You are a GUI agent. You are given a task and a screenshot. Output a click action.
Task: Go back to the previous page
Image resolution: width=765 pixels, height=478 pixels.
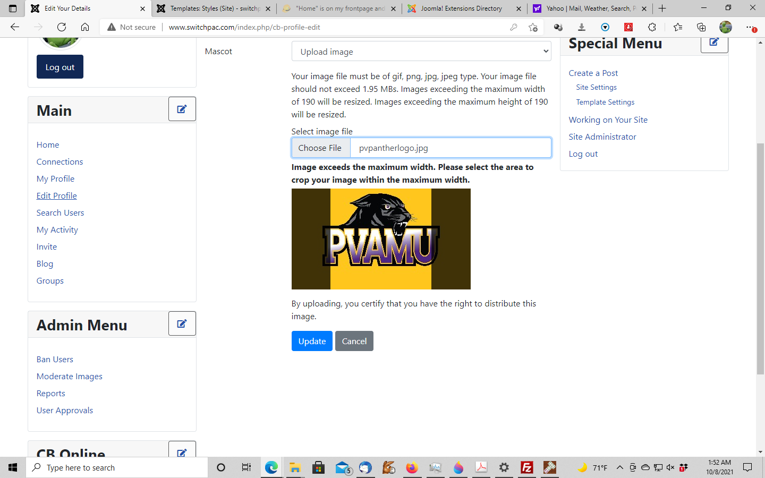[15, 27]
